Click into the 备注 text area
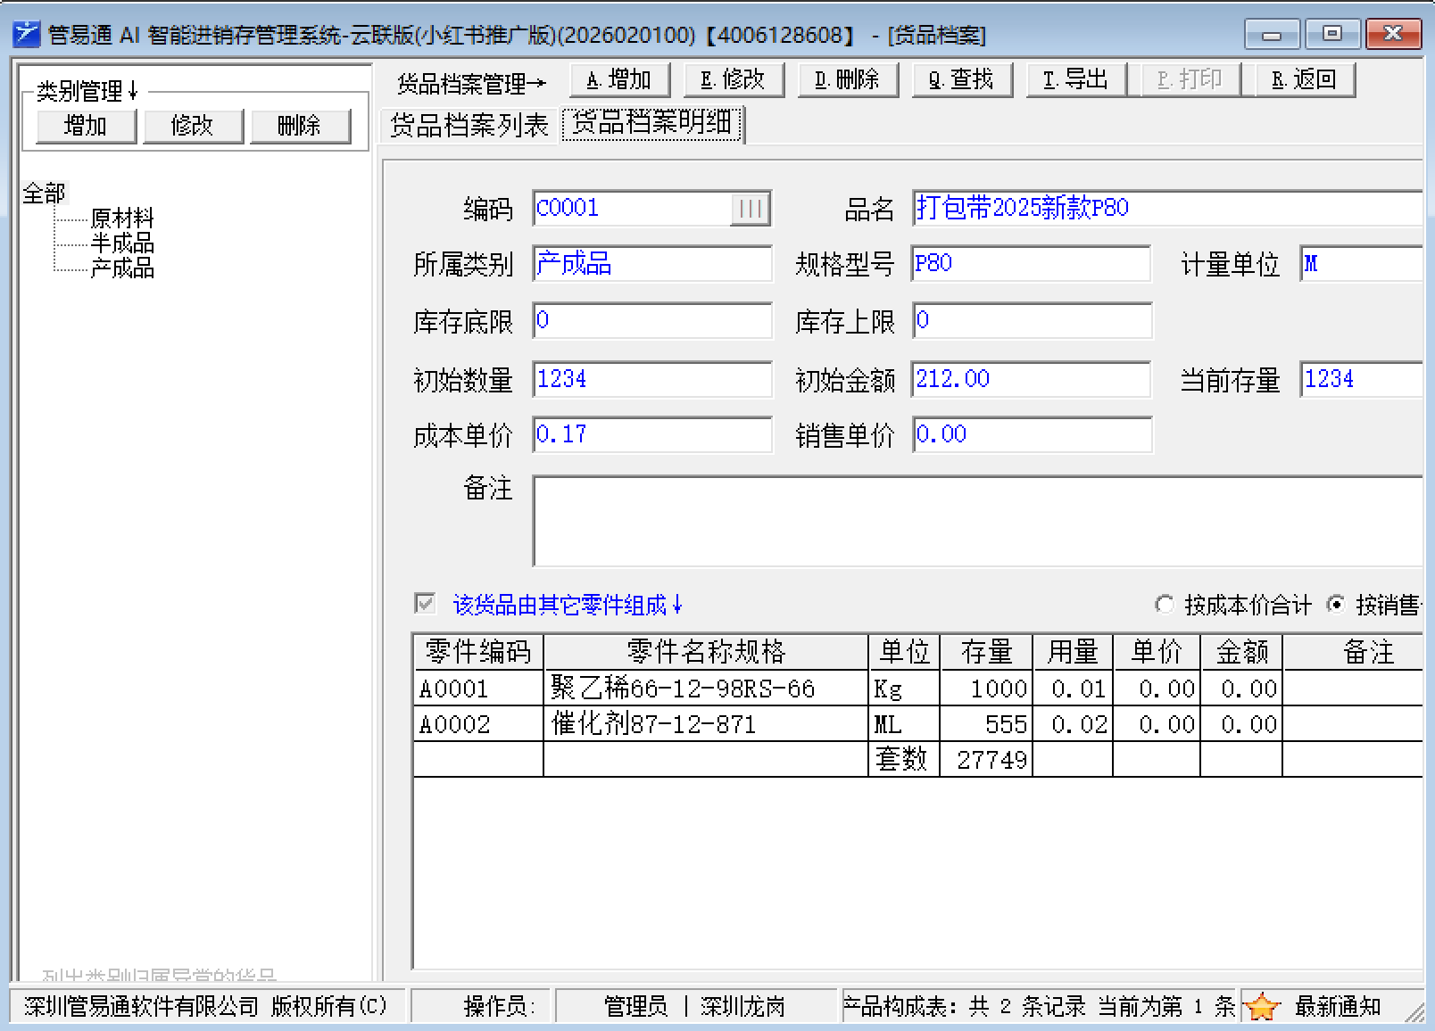The height and width of the screenshot is (1031, 1435). tap(977, 521)
